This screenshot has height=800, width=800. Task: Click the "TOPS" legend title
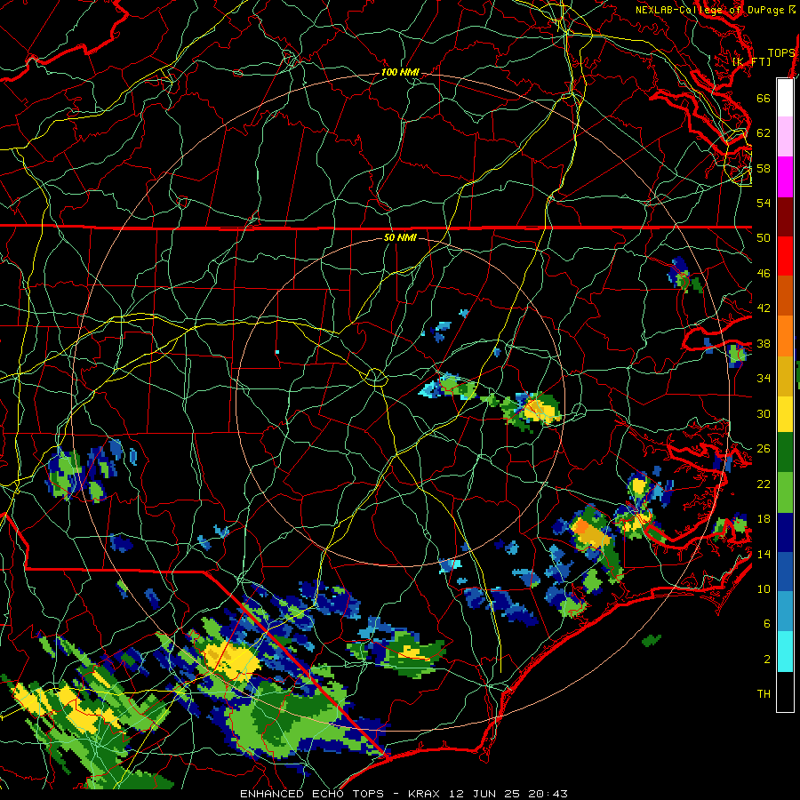pyautogui.click(x=781, y=53)
